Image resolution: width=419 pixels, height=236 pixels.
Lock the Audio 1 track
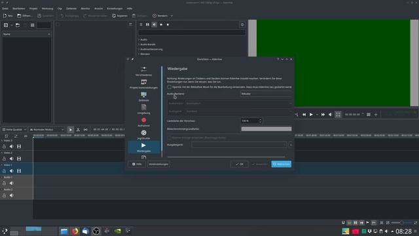click(4, 184)
